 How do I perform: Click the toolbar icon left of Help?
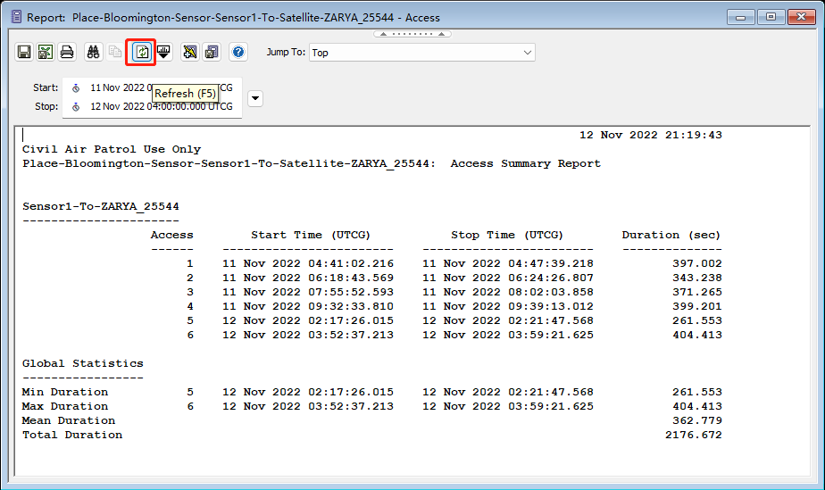click(x=212, y=53)
